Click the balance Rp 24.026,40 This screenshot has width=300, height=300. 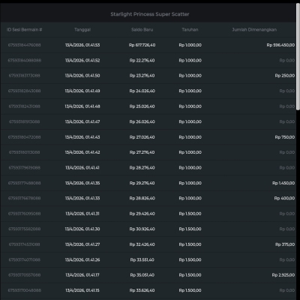pyautogui.click(x=142, y=91)
